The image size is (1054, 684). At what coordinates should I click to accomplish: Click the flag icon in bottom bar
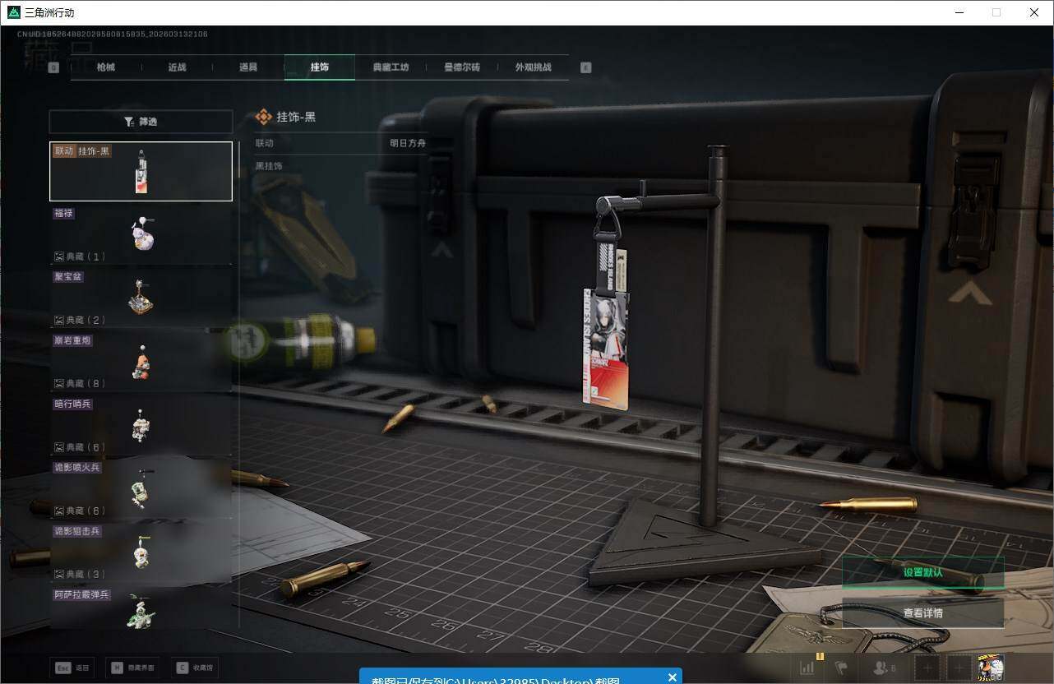(841, 668)
